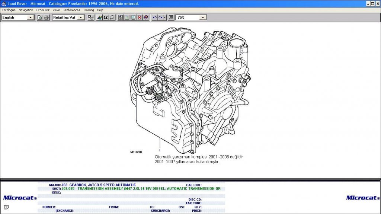Click the print preview toolbar icon
The width and height of the screenshot is (381, 214).
40,17
